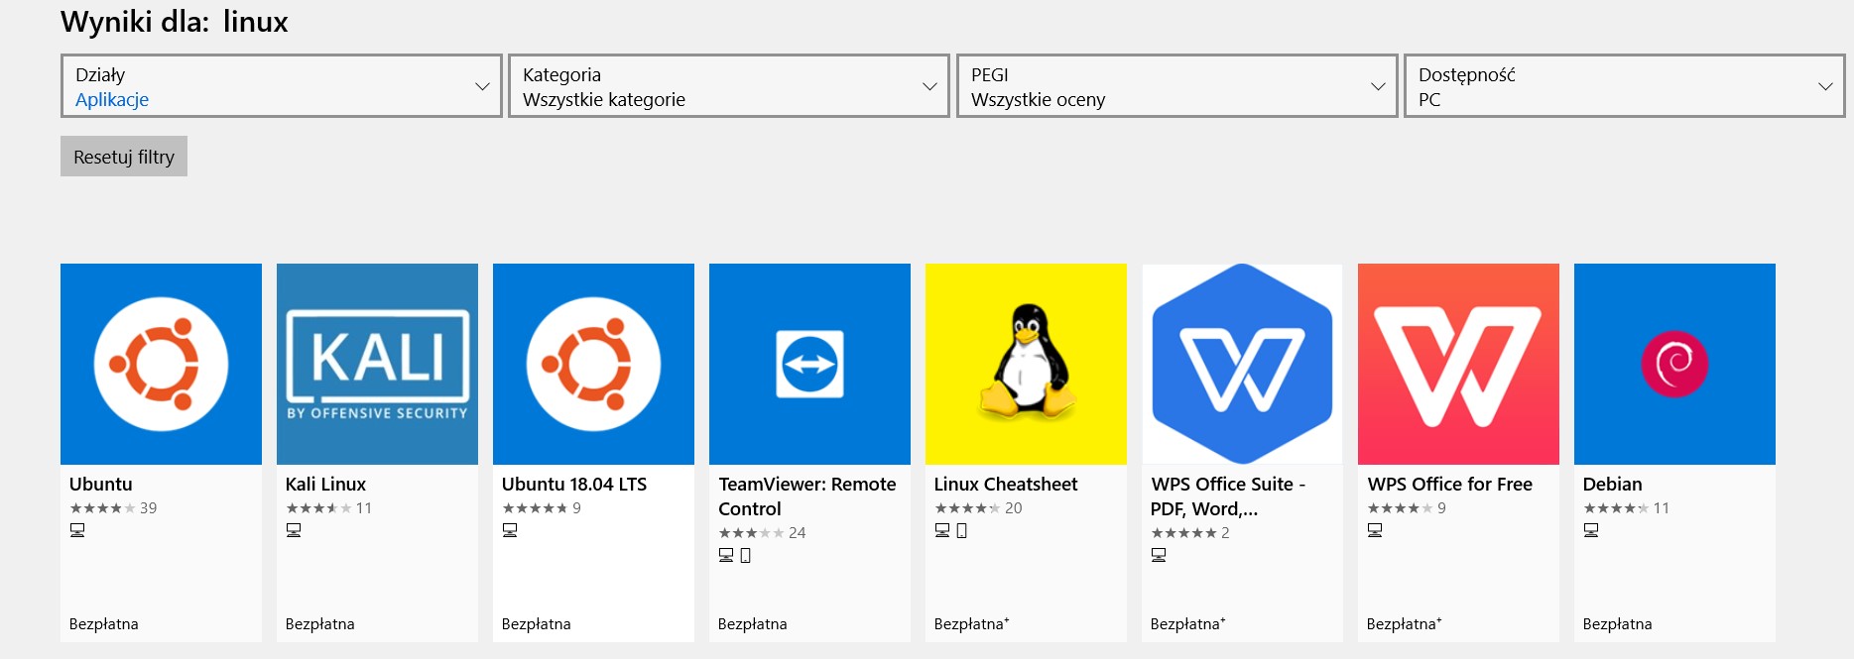Click the PC device icon under Linux Cheatsheet
This screenshot has width=1854, height=659.
click(942, 530)
